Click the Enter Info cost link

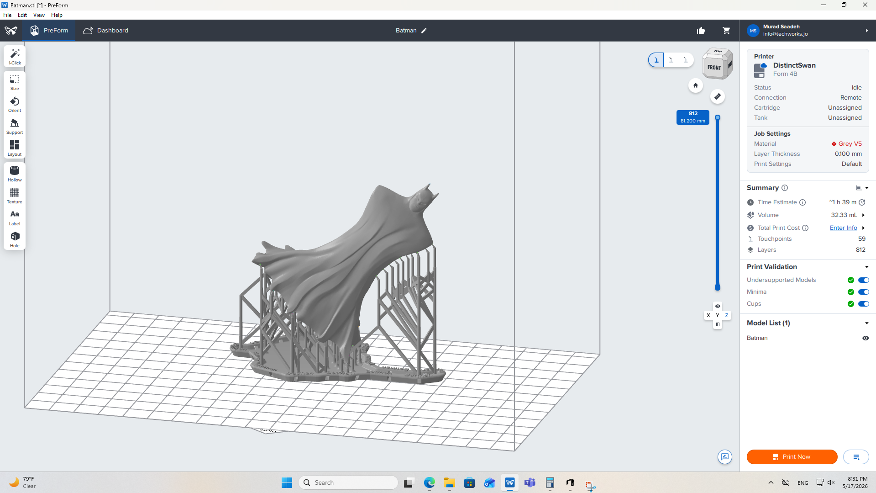[x=843, y=228]
